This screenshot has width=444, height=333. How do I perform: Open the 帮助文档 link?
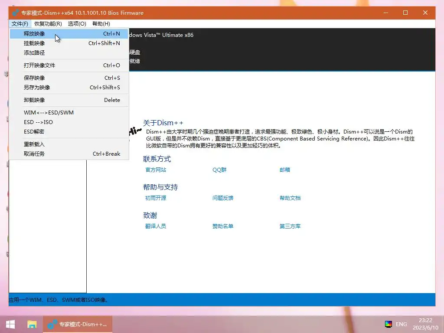point(290,198)
